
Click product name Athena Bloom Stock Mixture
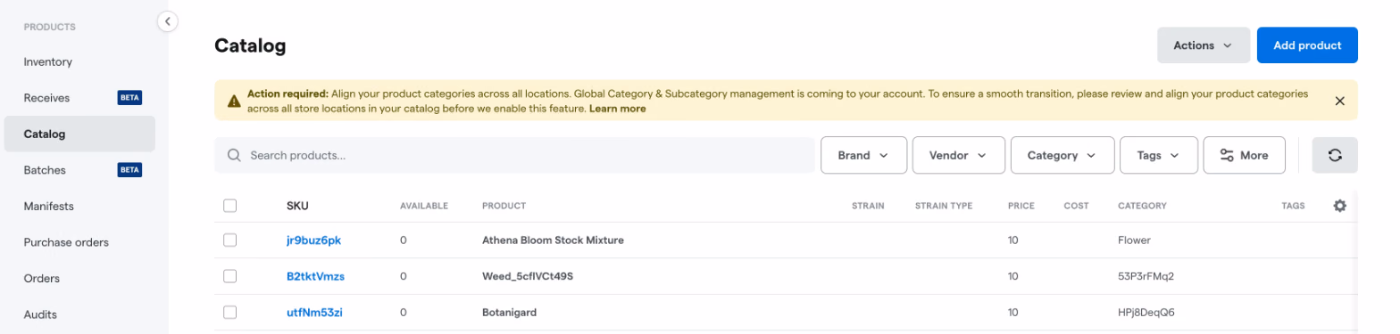click(x=553, y=240)
